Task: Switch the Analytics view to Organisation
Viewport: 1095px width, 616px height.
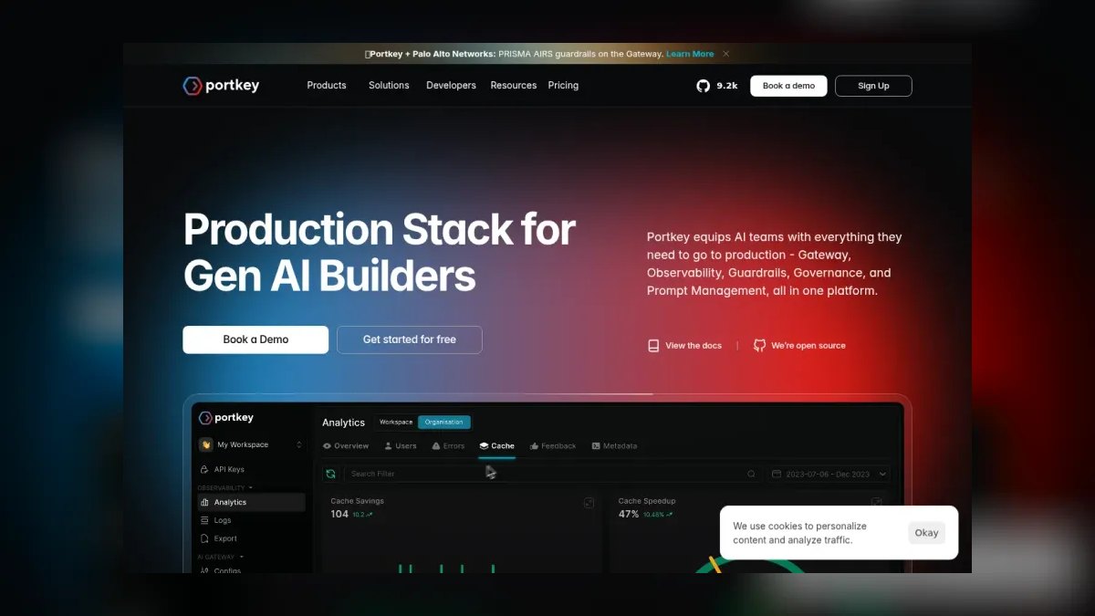Action: (444, 423)
